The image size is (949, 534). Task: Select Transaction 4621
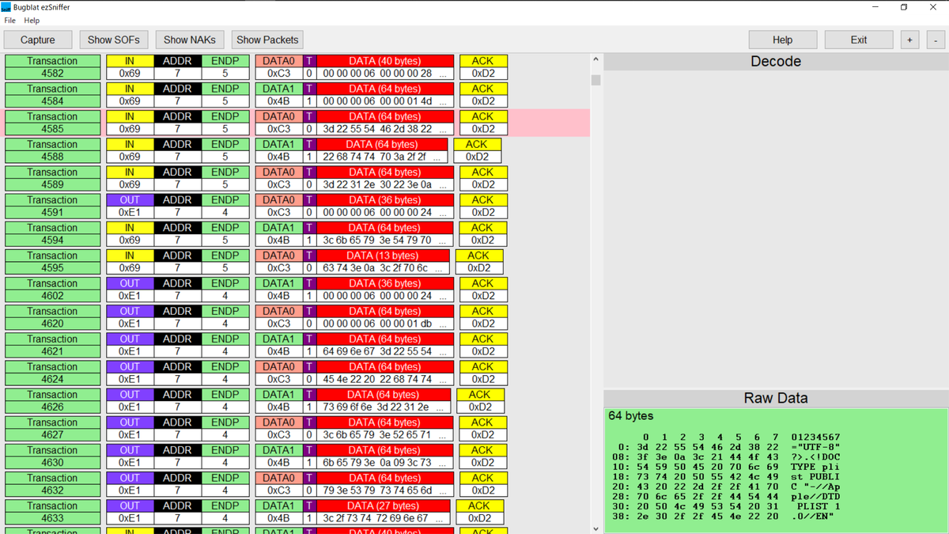pyautogui.click(x=52, y=345)
